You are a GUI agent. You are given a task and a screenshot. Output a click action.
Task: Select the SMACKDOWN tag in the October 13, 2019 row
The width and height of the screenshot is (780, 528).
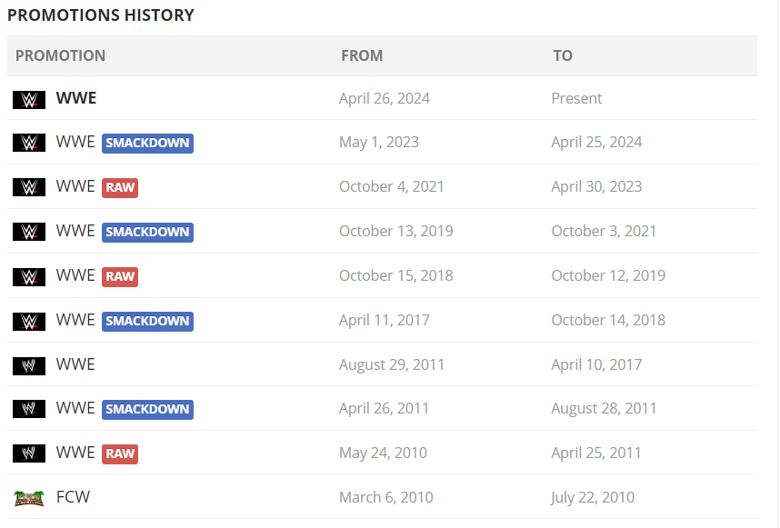pos(148,232)
